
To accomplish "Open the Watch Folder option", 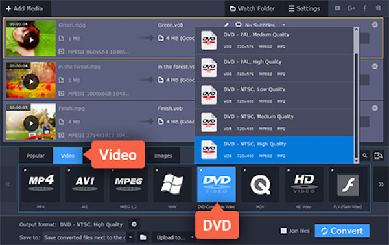I will (x=253, y=8).
